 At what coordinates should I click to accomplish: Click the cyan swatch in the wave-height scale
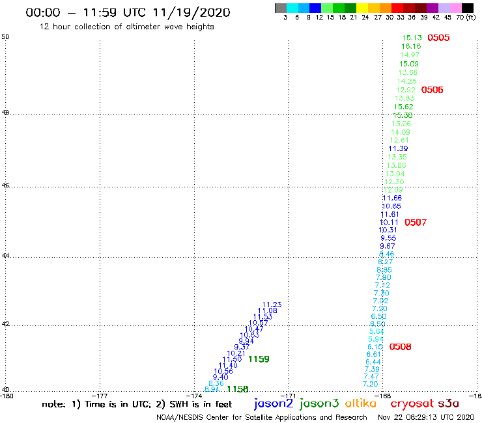click(x=292, y=8)
